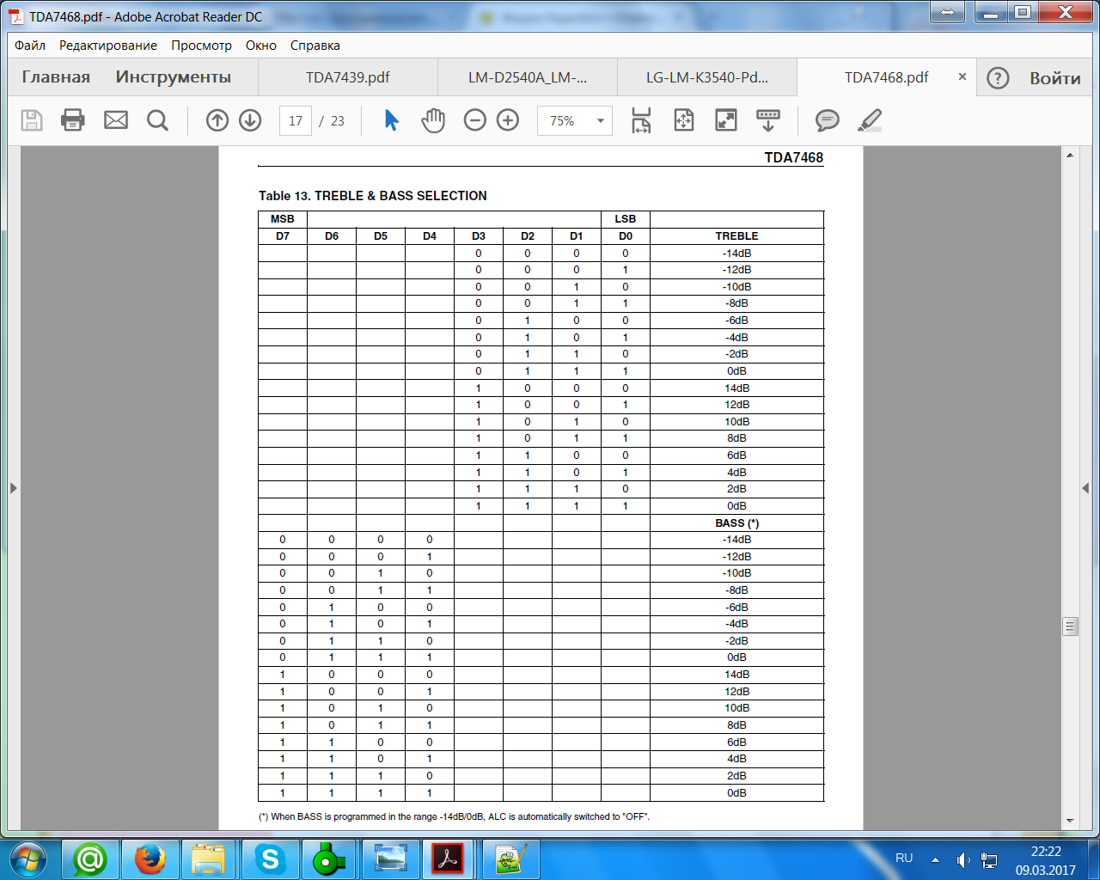Select the highlight and sign pen icon
The width and height of the screenshot is (1100, 880).
[x=870, y=120]
